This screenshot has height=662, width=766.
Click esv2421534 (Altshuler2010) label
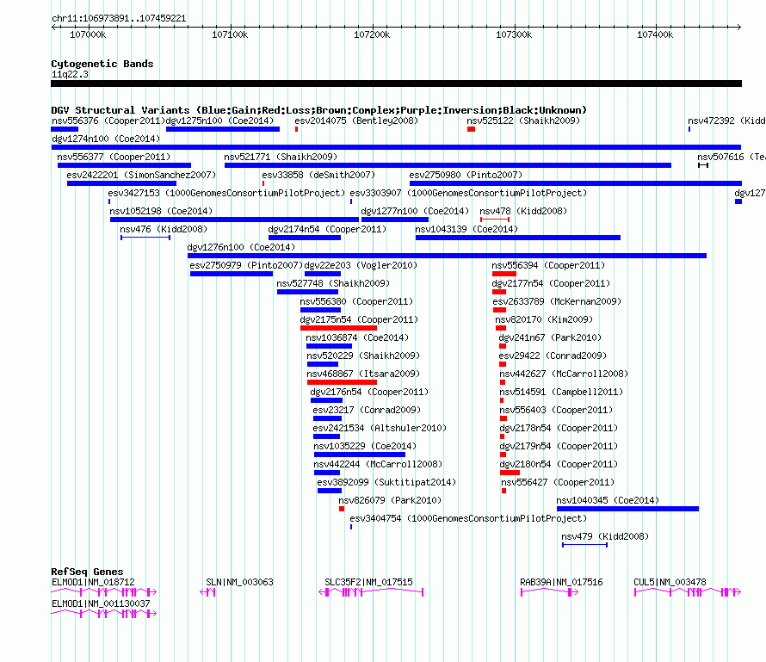point(380,428)
